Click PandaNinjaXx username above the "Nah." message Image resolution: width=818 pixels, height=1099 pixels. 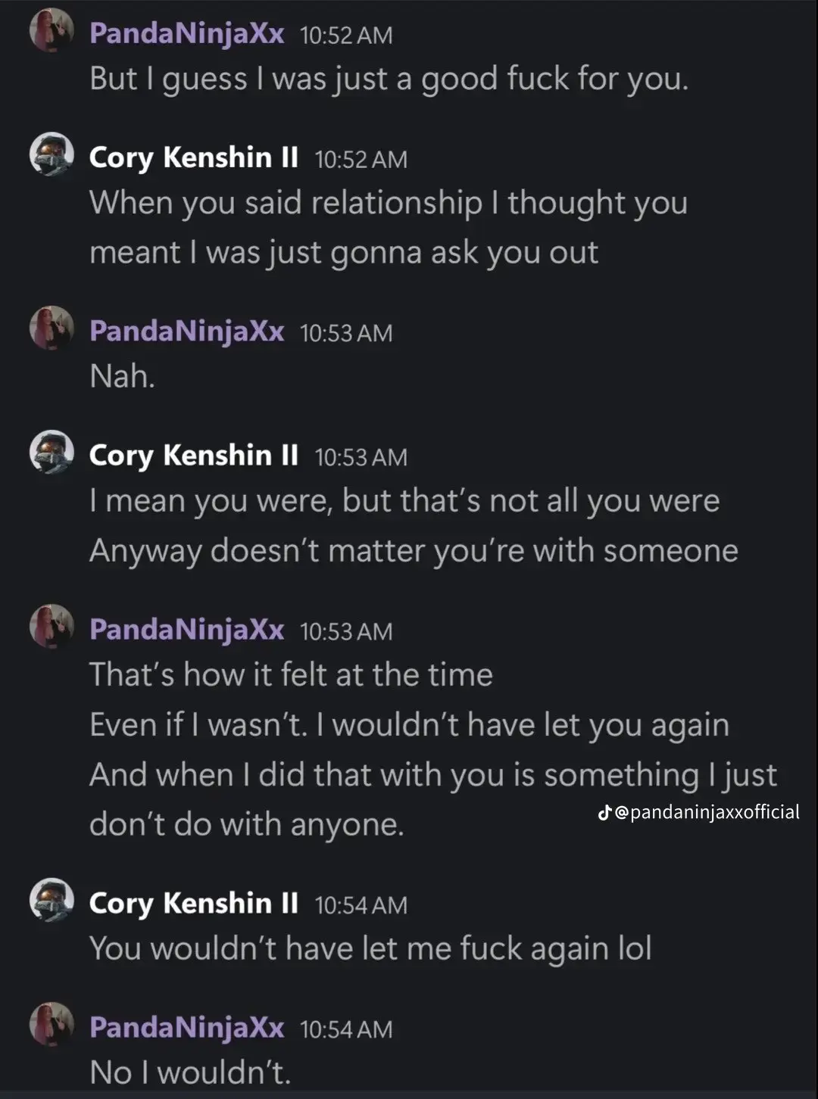186,331
